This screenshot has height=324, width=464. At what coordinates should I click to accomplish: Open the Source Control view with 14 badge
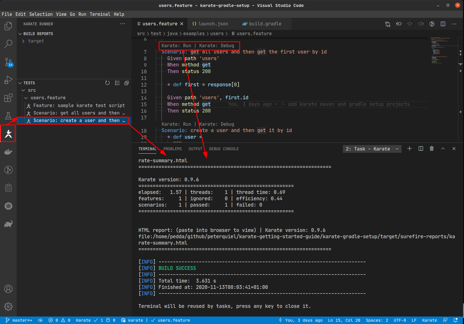click(x=8, y=62)
